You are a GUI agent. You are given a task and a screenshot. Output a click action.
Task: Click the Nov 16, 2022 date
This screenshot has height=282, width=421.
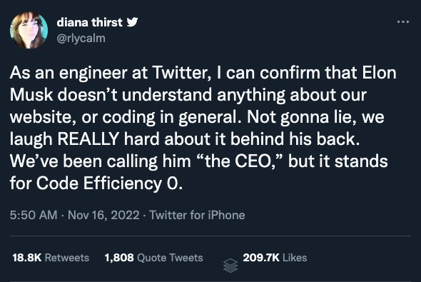[x=103, y=215]
